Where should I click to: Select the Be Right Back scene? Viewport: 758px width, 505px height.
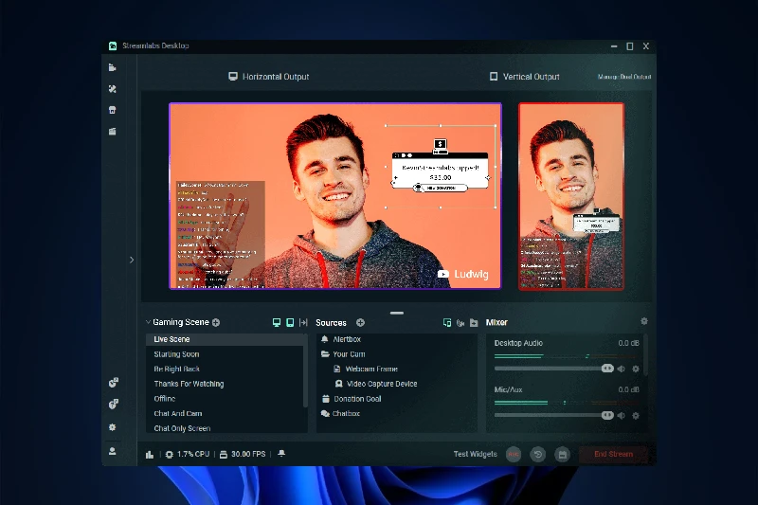click(x=177, y=369)
